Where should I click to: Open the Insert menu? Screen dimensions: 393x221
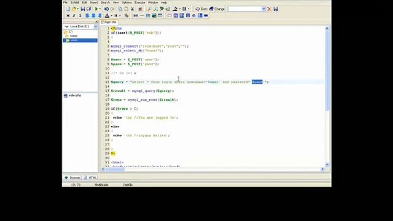94,2
